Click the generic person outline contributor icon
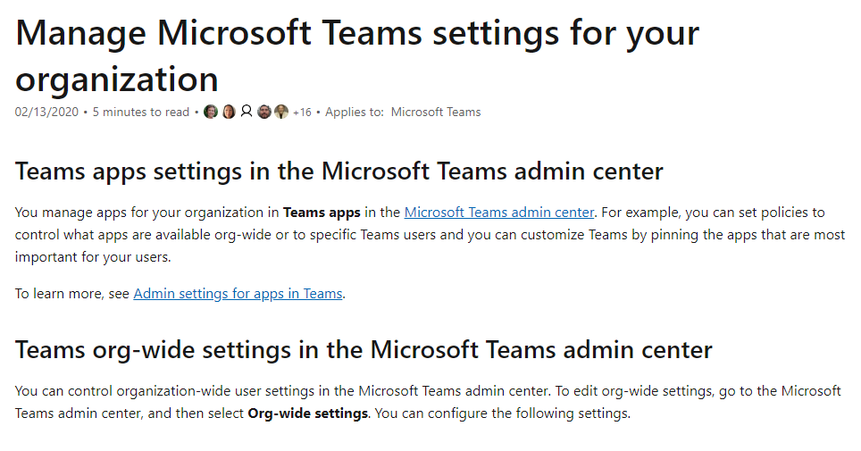The image size is (861, 451). 247,112
